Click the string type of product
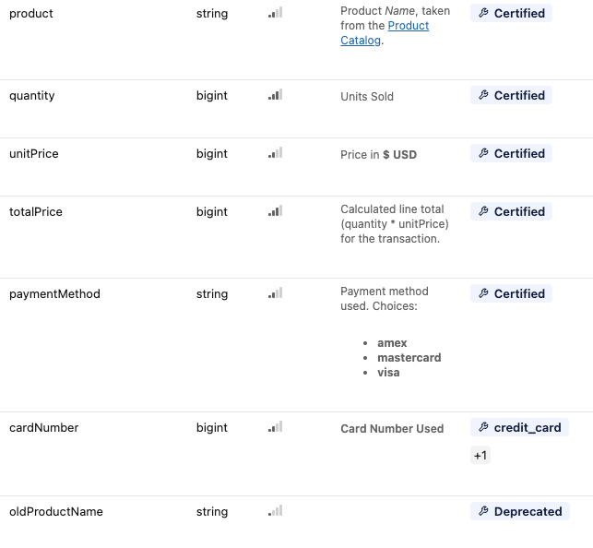 pos(212,14)
